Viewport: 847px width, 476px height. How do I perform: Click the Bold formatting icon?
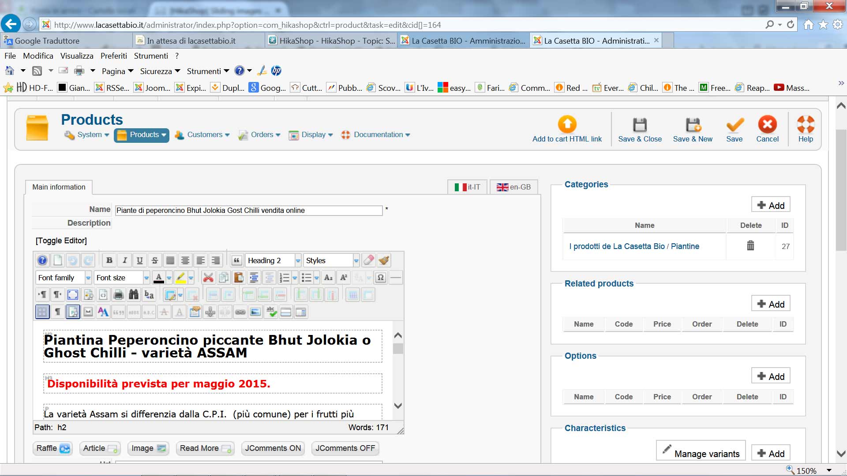(x=109, y=260)
